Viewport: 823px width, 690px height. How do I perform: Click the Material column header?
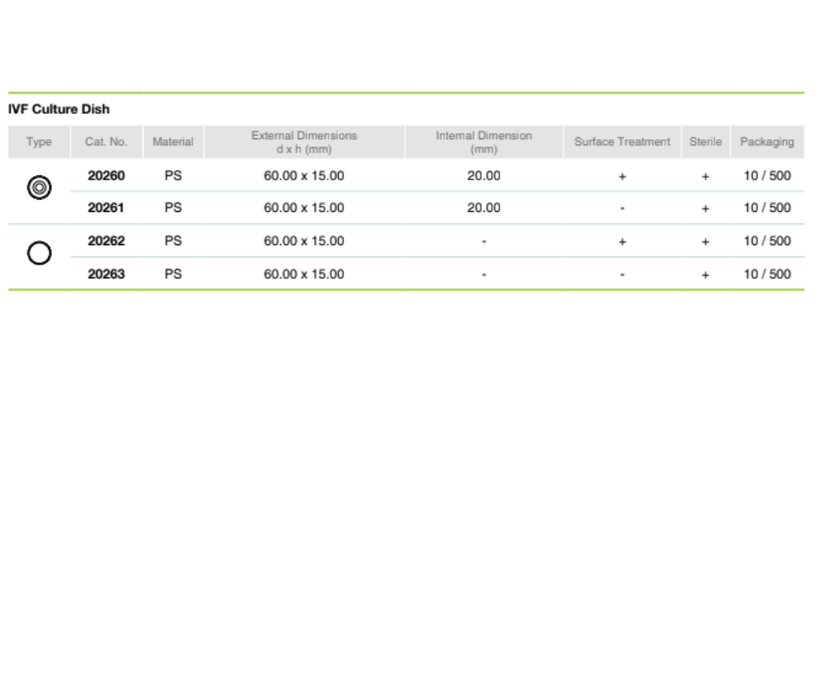172,142
